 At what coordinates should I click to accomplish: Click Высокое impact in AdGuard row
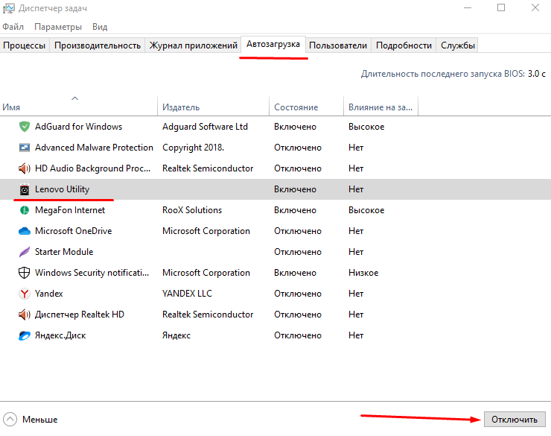[x=366, y=127]
